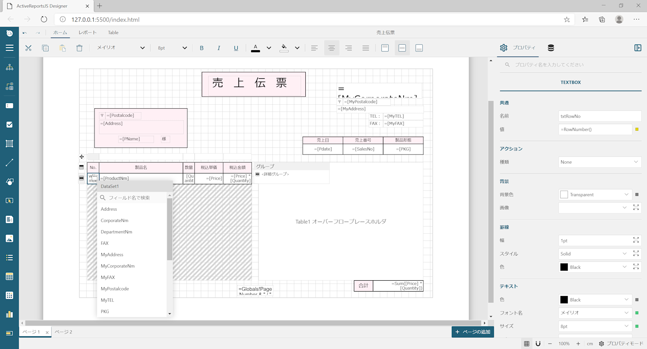Image resolution: width=647 pixels, height=349 pixels.
Task: Select the ホーム tab
Action: pyautogui.click(x=60, y=33)
